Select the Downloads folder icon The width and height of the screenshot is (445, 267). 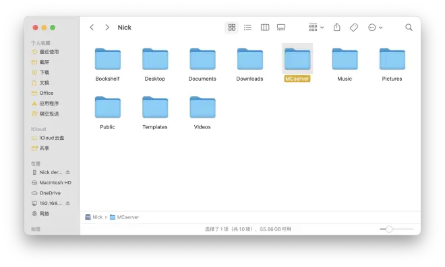pos(249,59)
